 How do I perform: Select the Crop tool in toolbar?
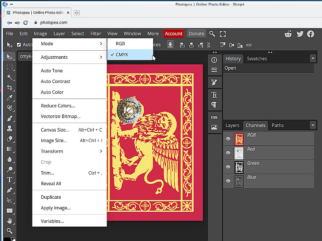(x=10, y=88)
